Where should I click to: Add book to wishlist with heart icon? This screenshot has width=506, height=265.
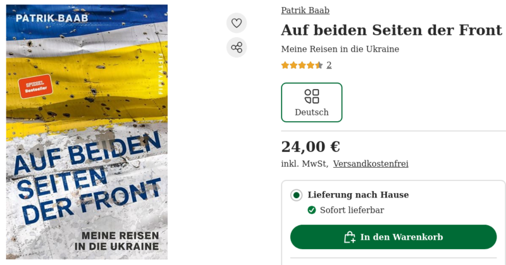[x=237, y=23]
